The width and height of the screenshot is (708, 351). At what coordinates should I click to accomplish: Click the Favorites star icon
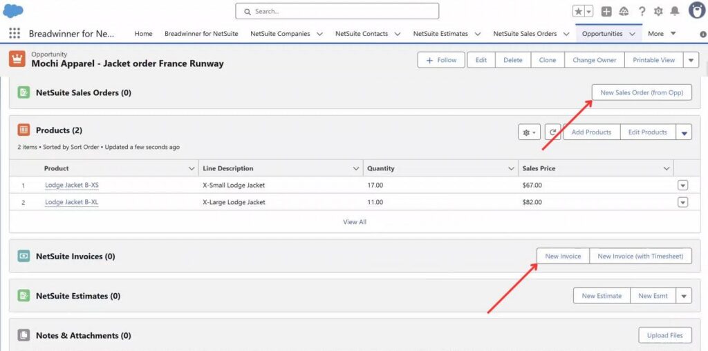(x=579, y=11)
